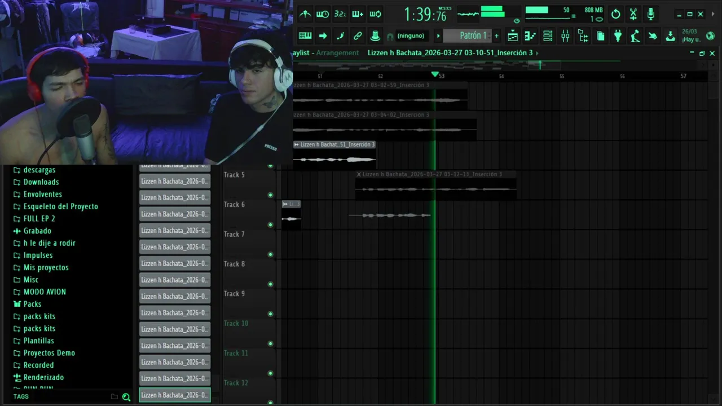Click the right-arrow auto-scroll icon
The image size is (722, 406).
click(323, 36)
